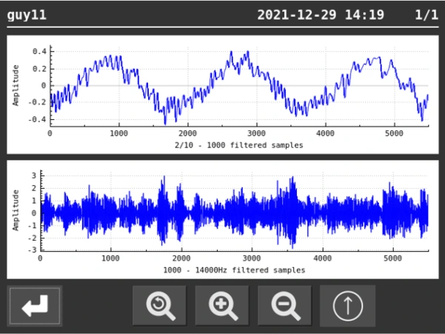Select the guy11 title in header
The width and height of the screenshot is (445, 334).
[x=27, y=14]
